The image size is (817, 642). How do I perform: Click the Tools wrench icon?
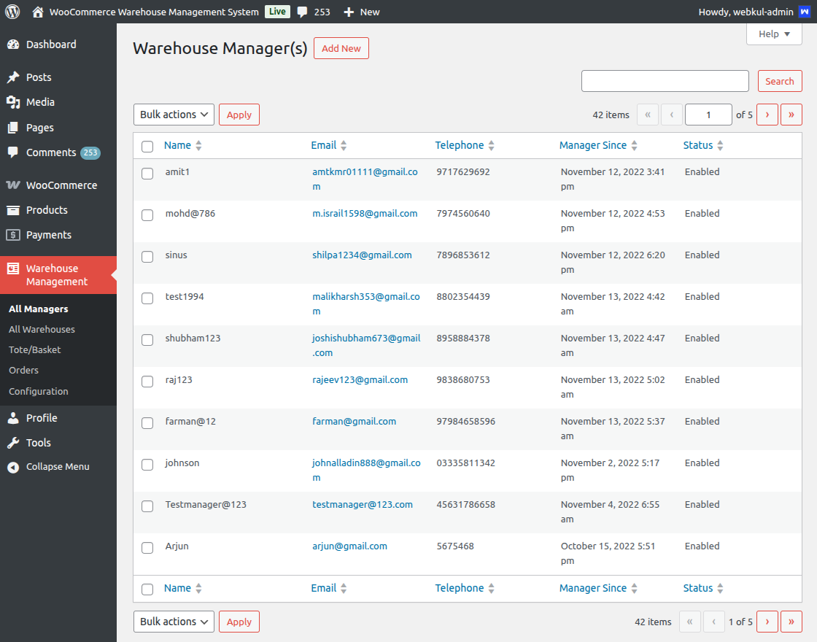click(13, 443)
